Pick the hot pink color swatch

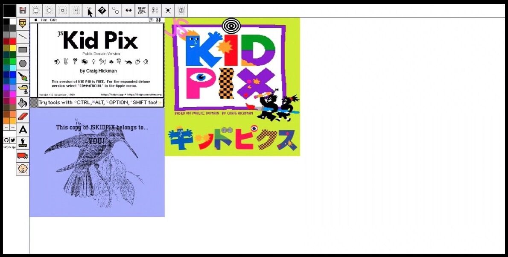tap(13, 100)
